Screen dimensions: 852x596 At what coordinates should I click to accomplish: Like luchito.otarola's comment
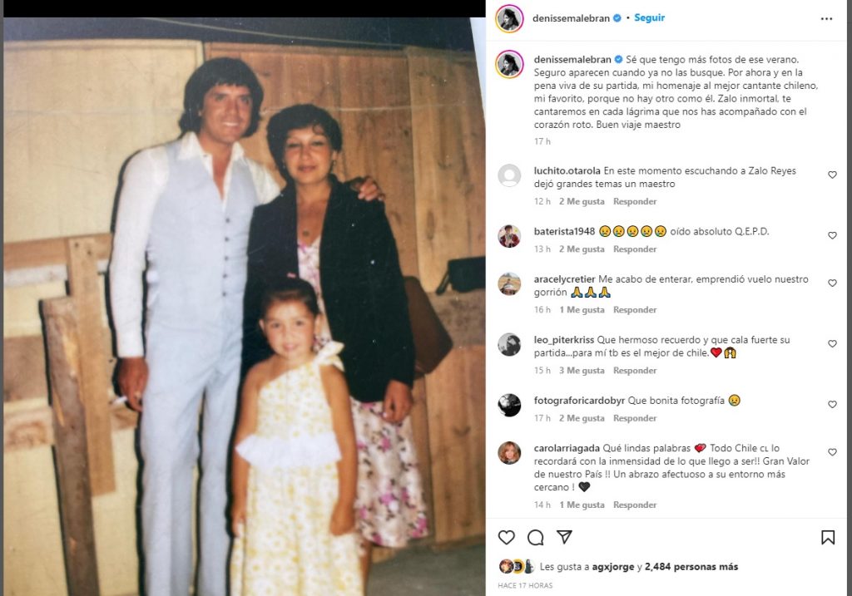(832, 175)
